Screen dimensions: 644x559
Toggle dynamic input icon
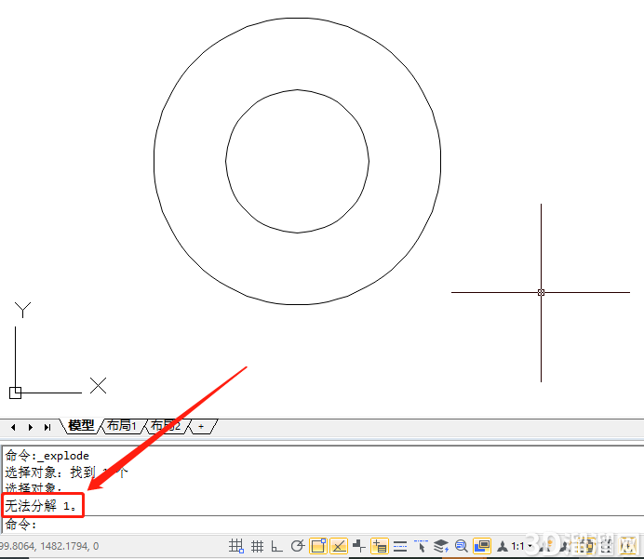click(x=380, y=546)
